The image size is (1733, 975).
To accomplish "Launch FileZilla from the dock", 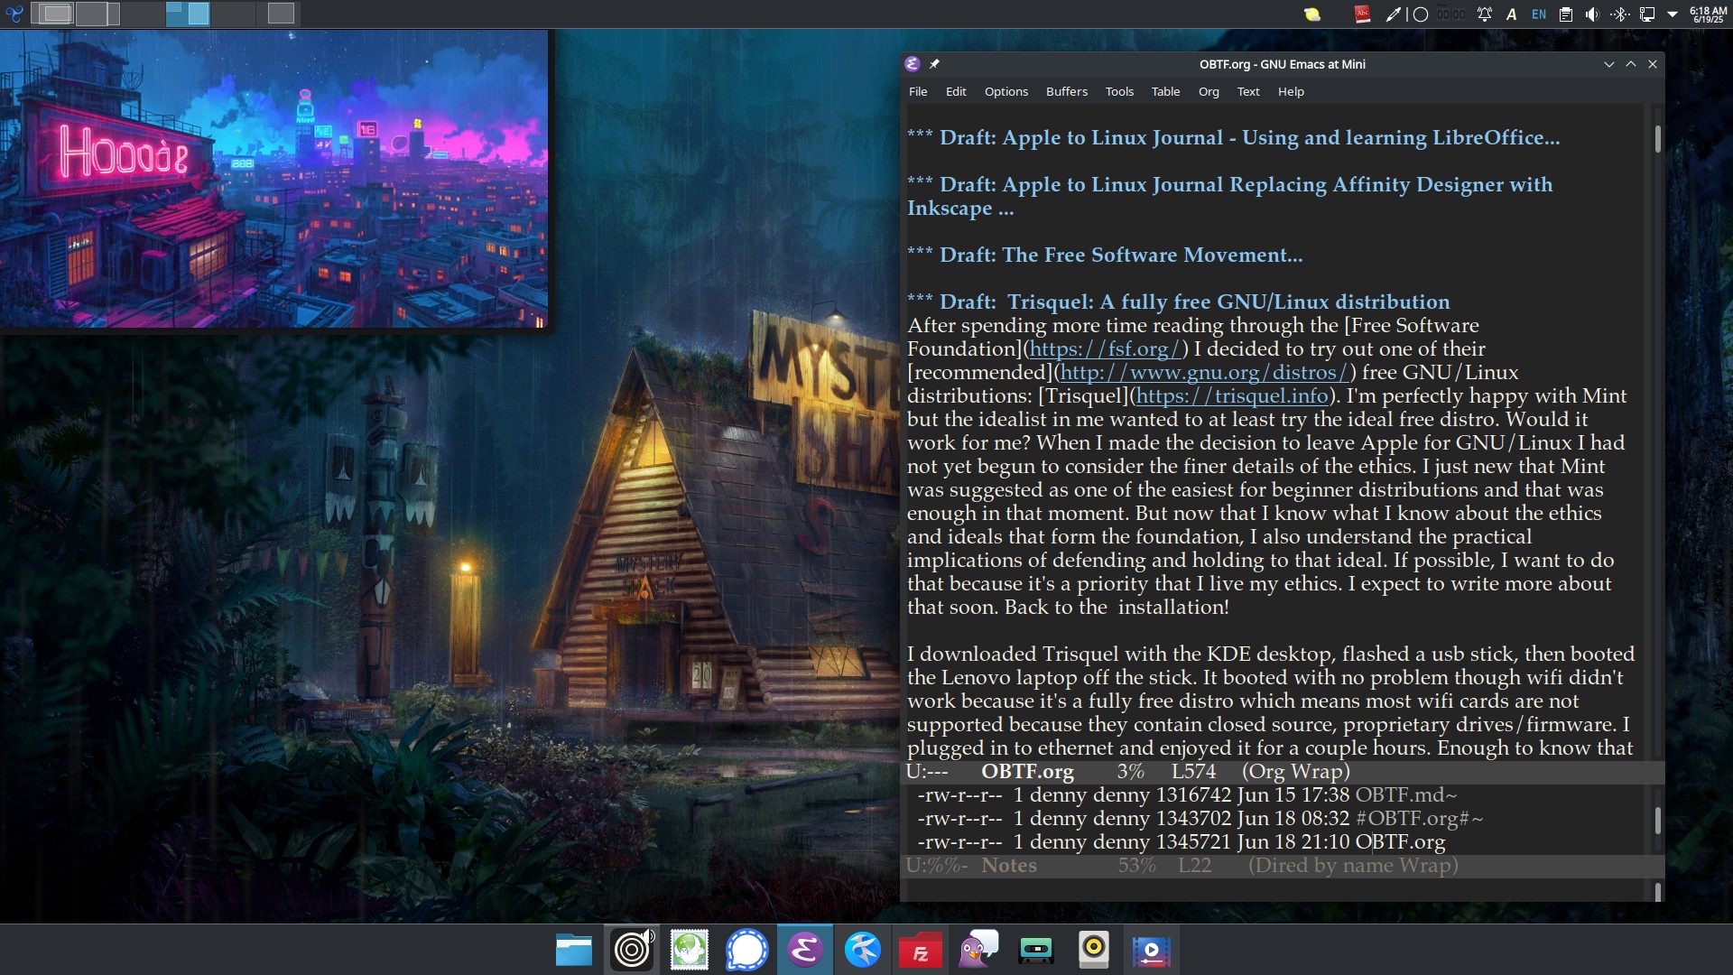I will pyautogui.click(x=921, y=949).
